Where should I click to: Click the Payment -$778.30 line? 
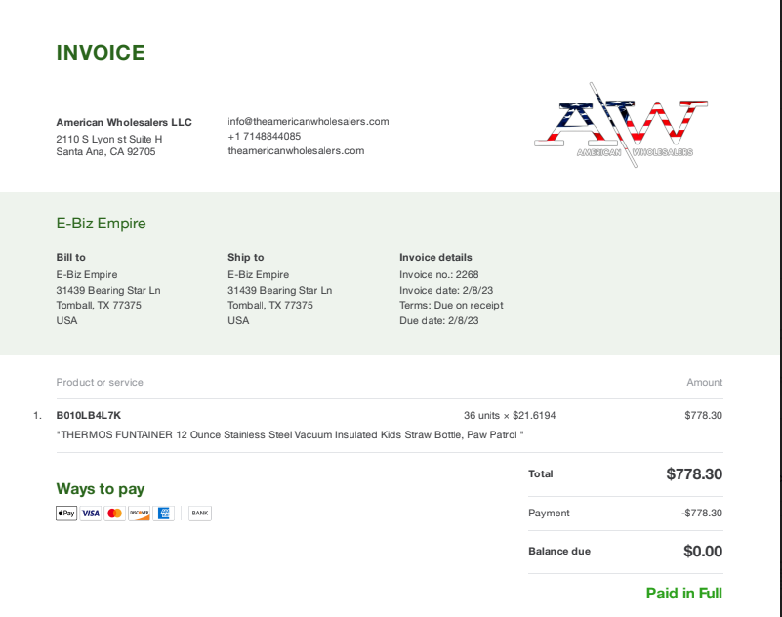[x=626, y=513]
